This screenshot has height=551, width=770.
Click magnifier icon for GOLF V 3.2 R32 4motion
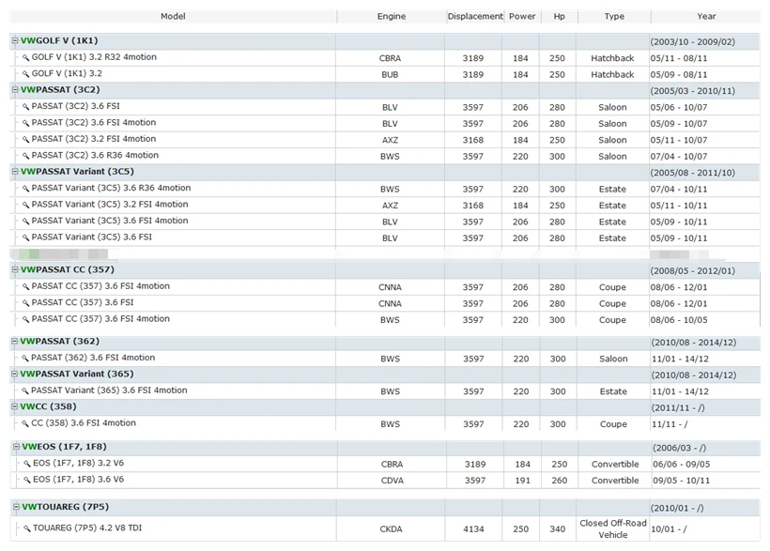coord(25,58)
